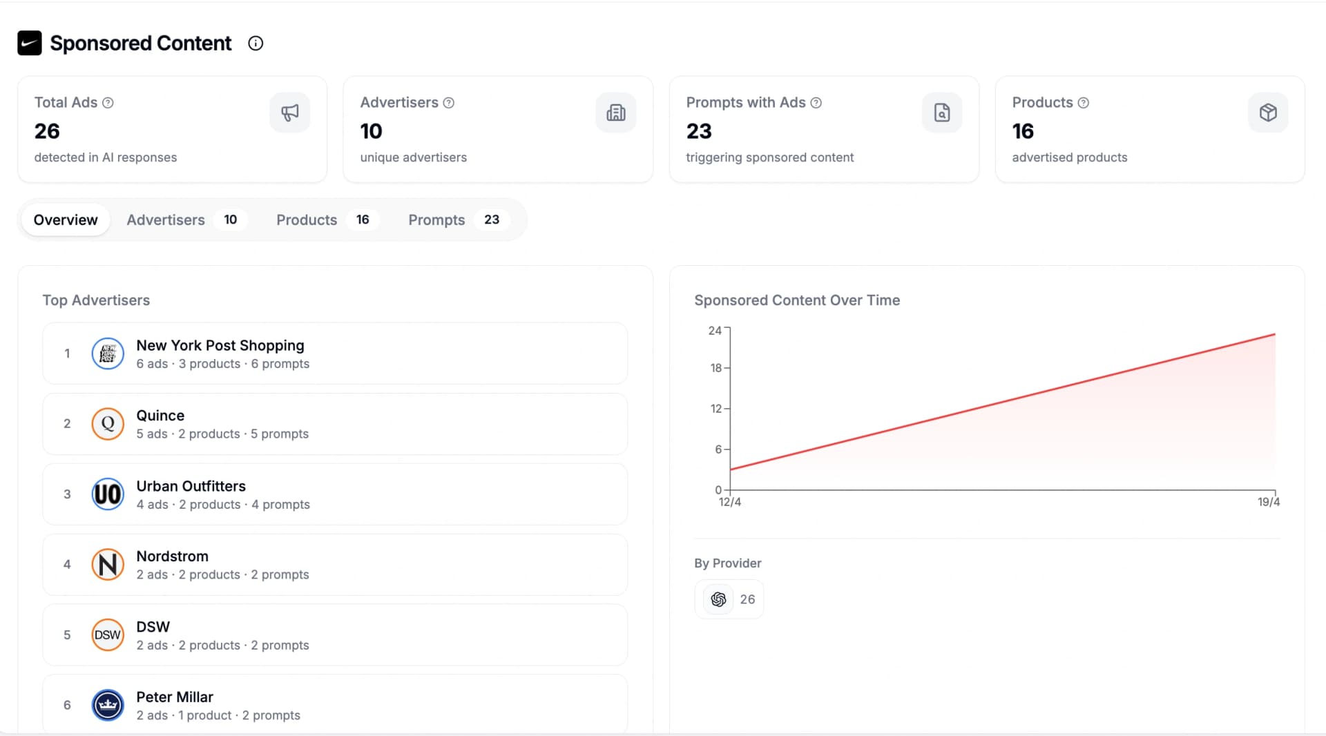Click the Total Ads help icon

coord(108,103)
